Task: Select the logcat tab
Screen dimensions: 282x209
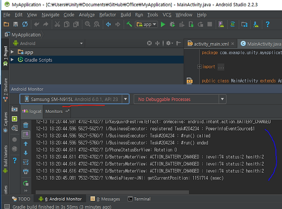Action: [32, 111]
